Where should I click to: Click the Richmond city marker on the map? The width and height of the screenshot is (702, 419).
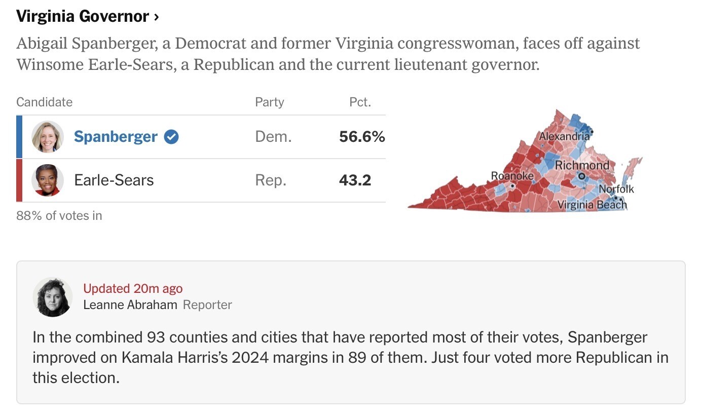pos(581,176)
